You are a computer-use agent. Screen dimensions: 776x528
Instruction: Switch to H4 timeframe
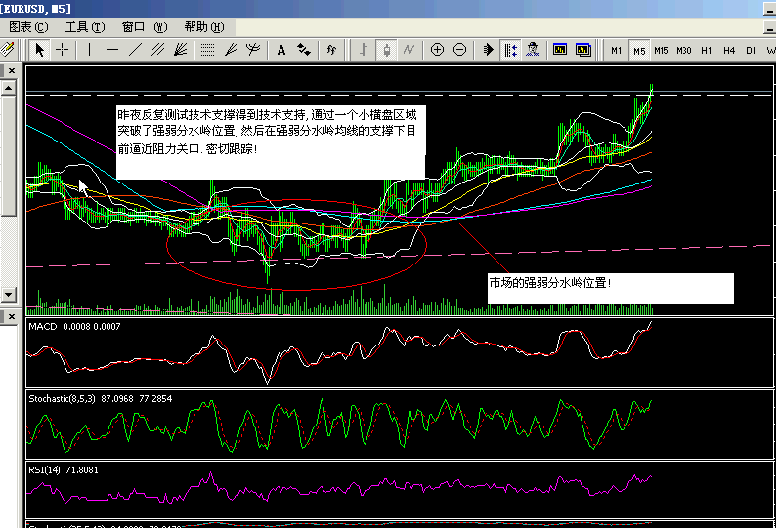(x=729, y=50)
